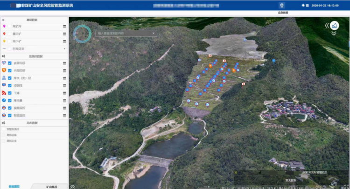Expand the 行政区划 dropdown arrow
The height and width of the screenshot is (189, 350).
click(65, 48)
